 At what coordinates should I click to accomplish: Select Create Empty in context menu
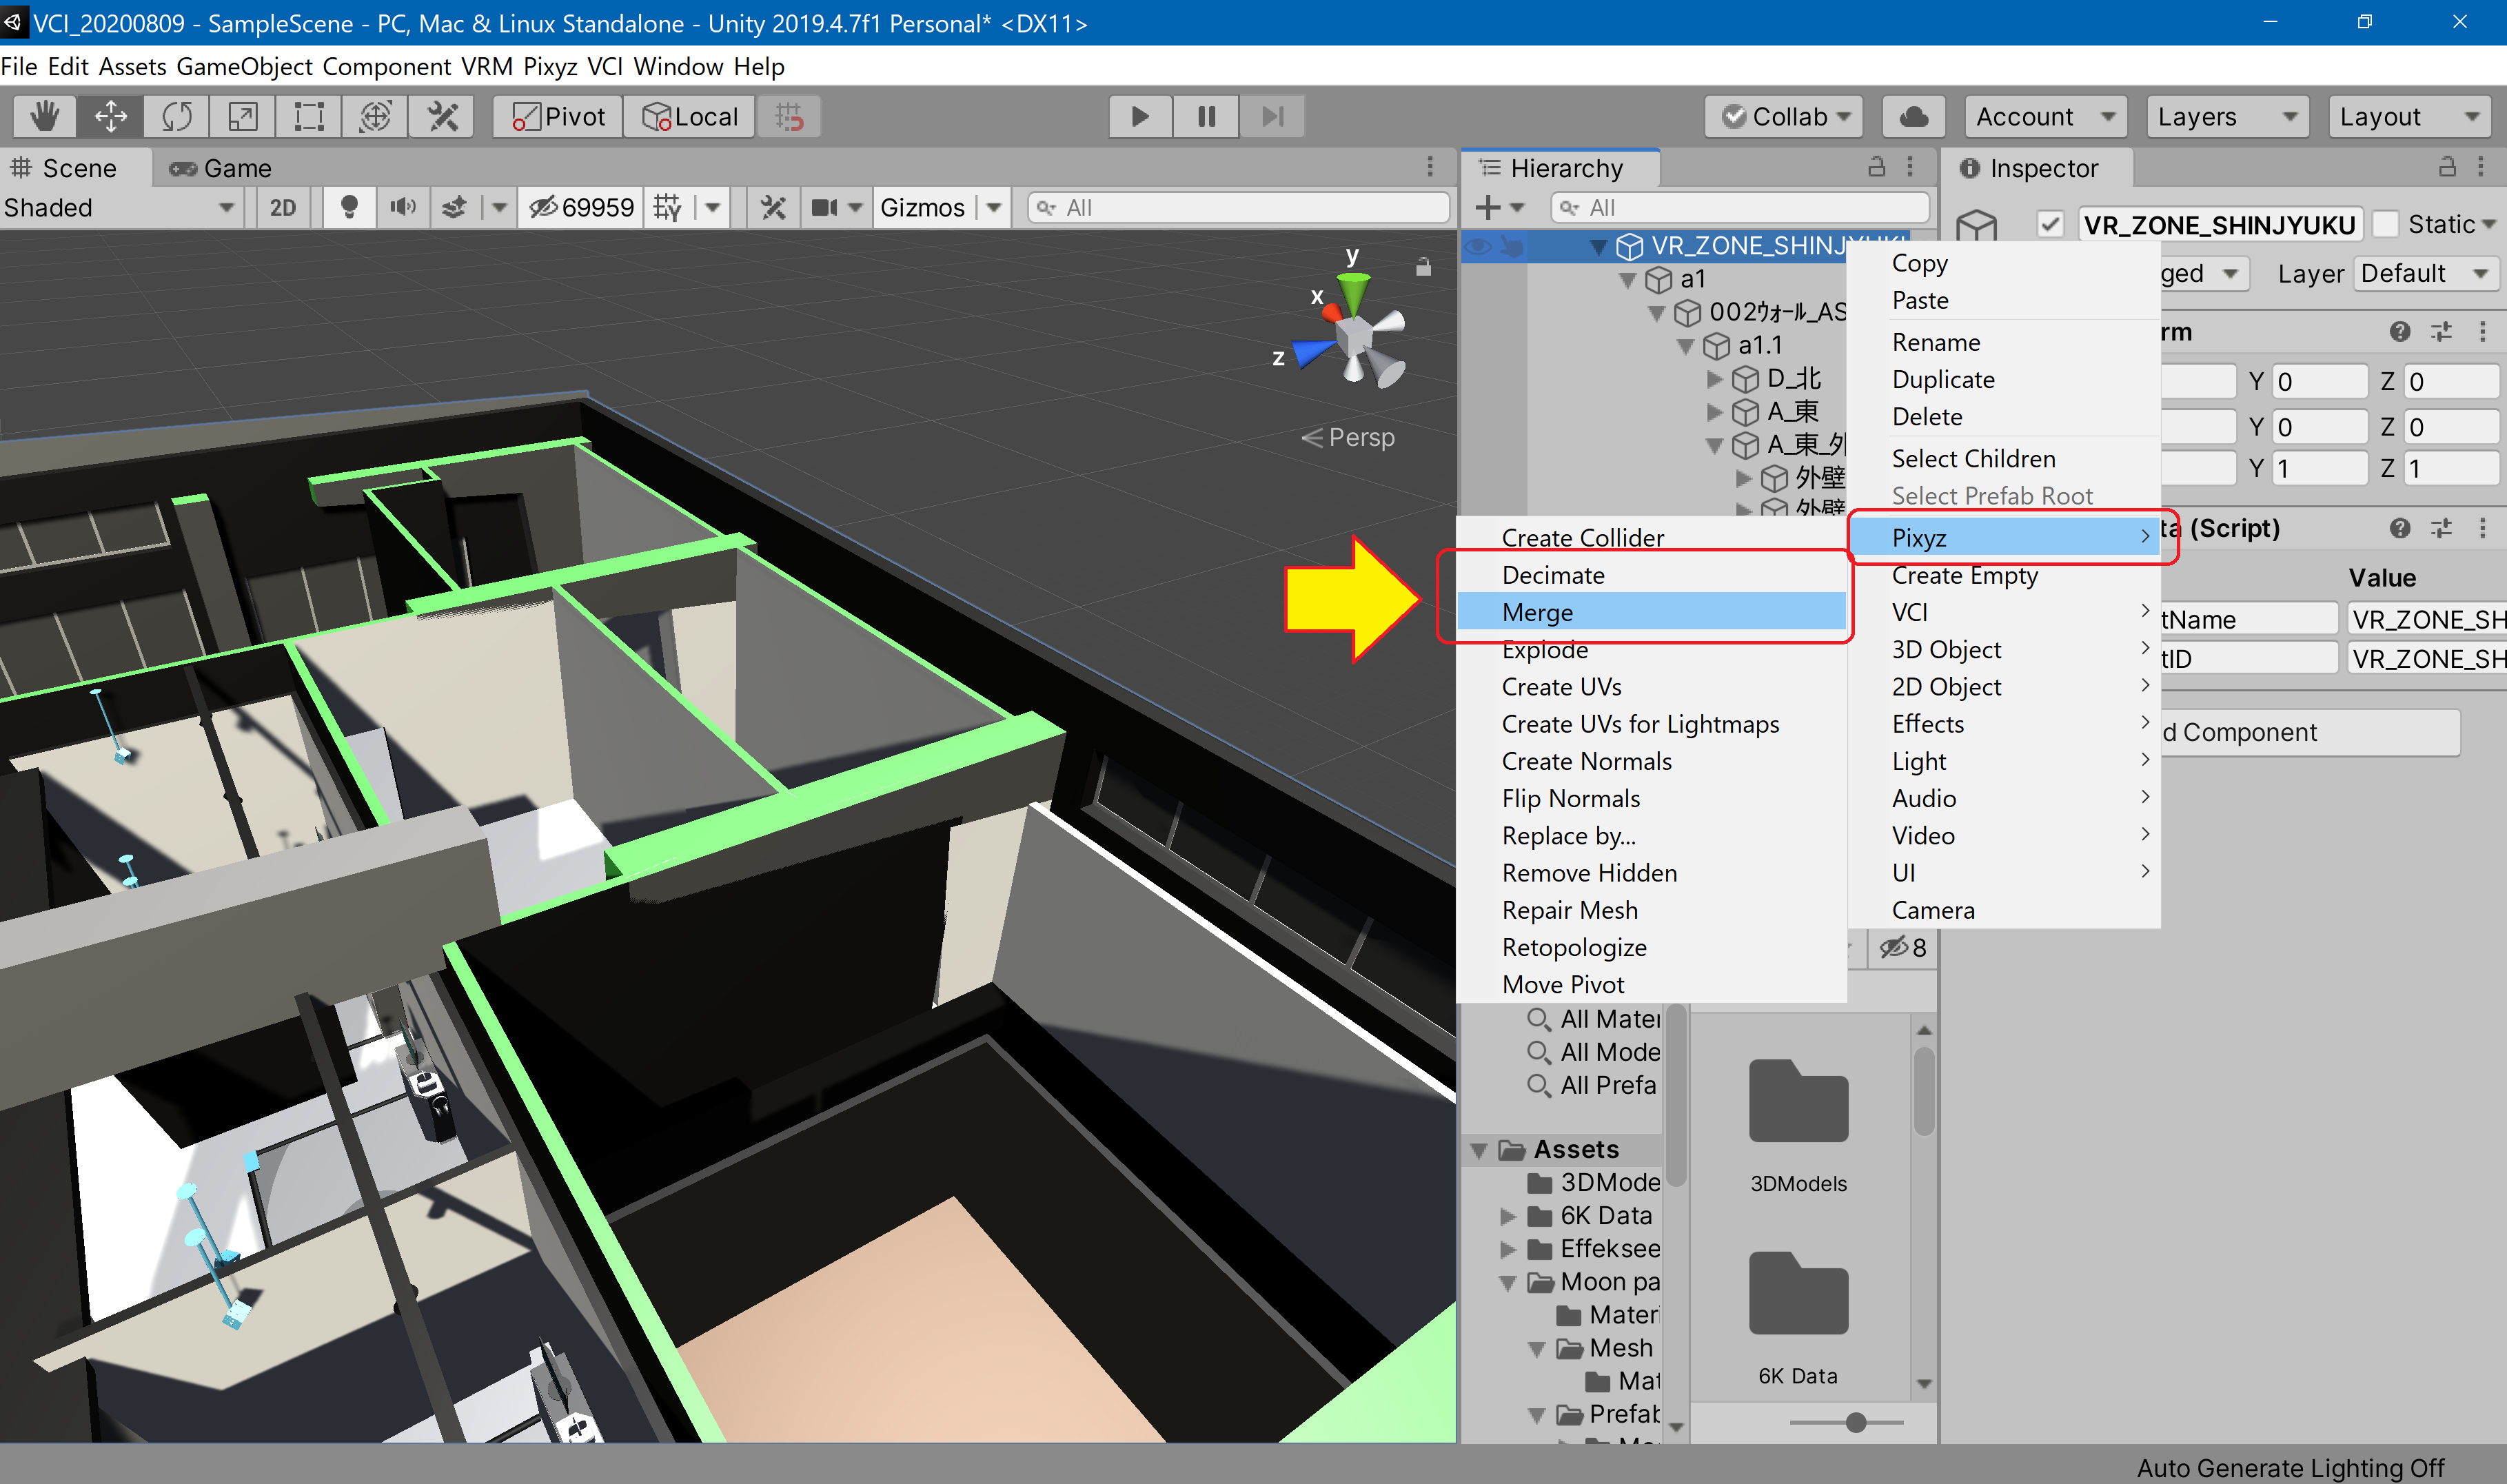[2003, 575]
